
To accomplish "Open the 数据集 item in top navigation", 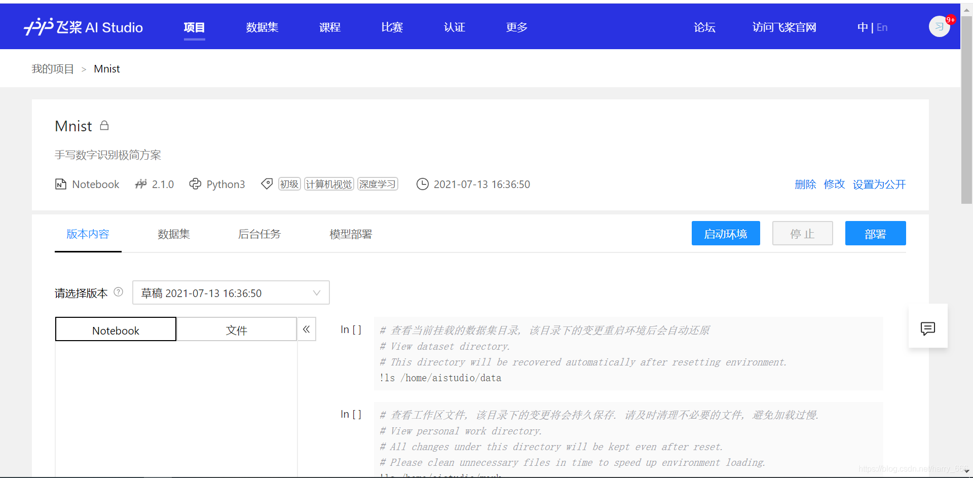I will click(x=262, y=27).
